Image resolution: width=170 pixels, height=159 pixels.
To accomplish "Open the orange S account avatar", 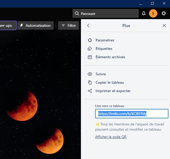I will click(153, 13).
